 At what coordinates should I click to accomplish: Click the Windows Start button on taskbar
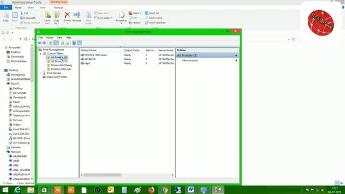pyautogui.click(x=5, y=190)
